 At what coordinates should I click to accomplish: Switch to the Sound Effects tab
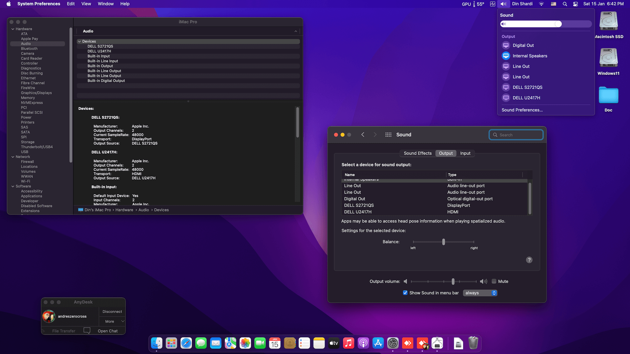(x=417, y=153)
